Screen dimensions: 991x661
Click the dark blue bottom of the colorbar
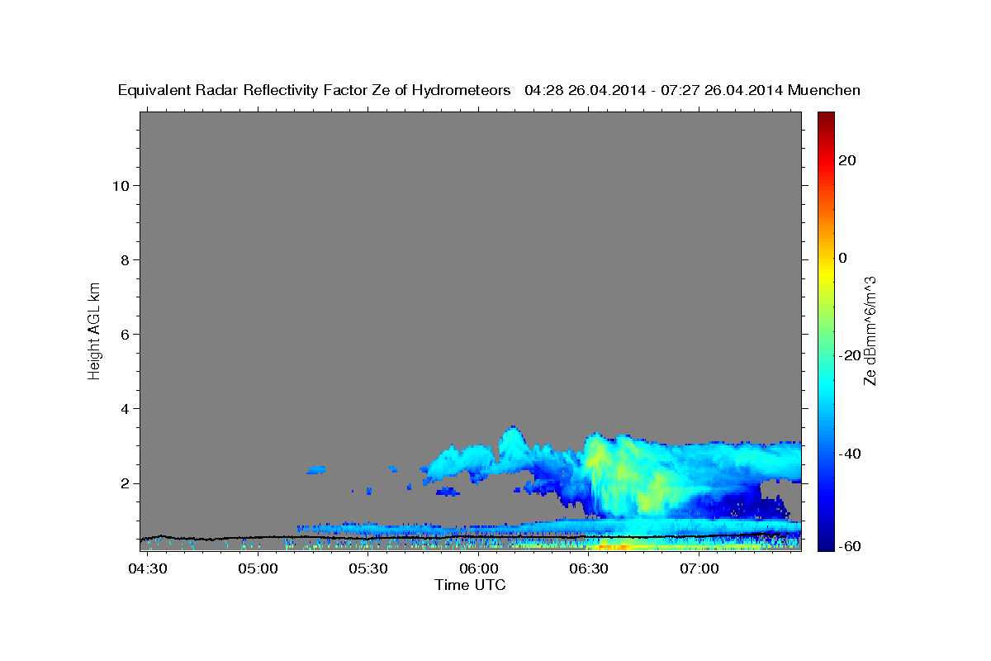pyautogui.click(x=825, y=541)
